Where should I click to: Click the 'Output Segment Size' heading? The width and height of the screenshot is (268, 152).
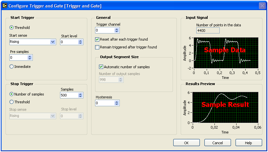(x=119, y=57)
